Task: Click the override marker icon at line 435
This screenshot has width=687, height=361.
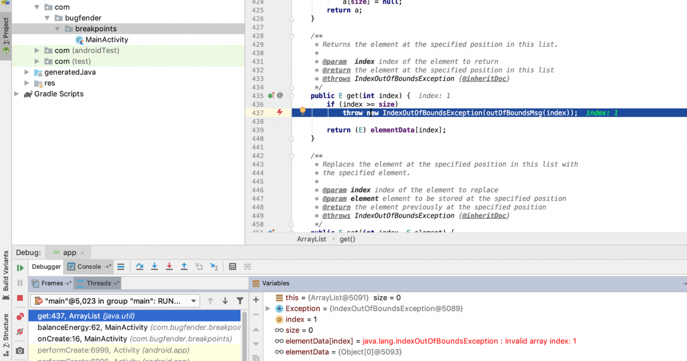Action: [271, 96]
